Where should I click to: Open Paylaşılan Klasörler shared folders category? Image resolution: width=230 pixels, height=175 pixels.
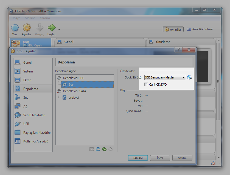tap(33, 133)
